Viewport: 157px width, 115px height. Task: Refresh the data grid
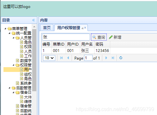click(x=121, y=58)
